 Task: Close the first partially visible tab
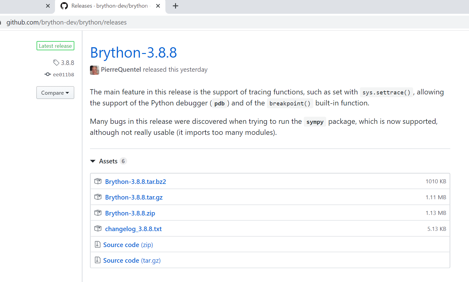click(48, 6)
